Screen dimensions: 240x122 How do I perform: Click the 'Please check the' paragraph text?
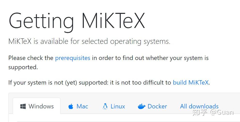(x=31, y=58)
